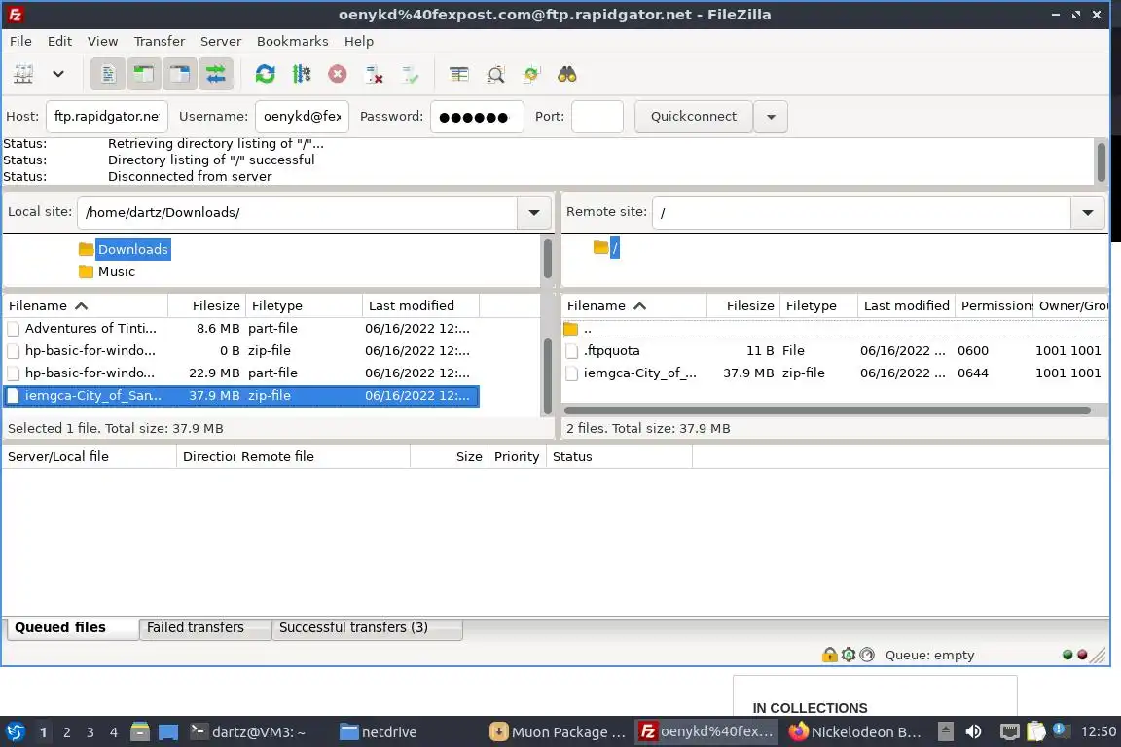
Task: Select the Downloads folder in local tree
Action: tap(133, 249)
